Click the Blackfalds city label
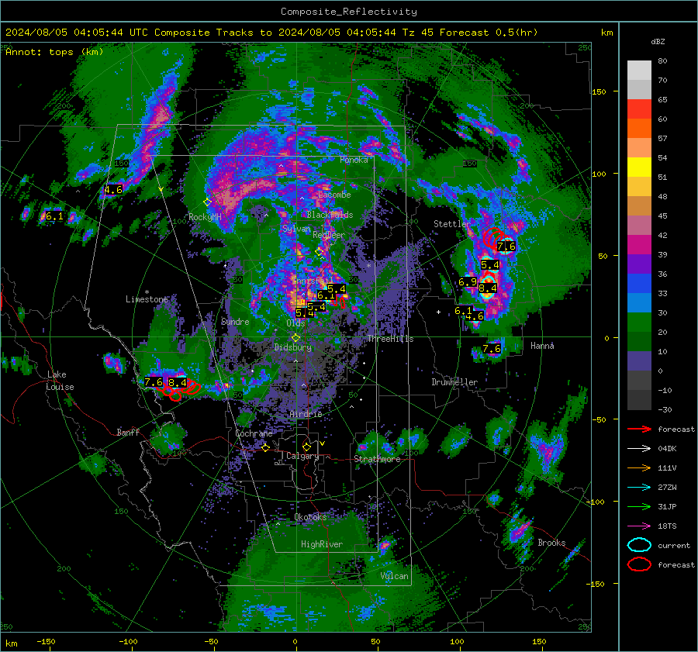Image resolution: width=698 pixels, height=652 pixels. 330,215
